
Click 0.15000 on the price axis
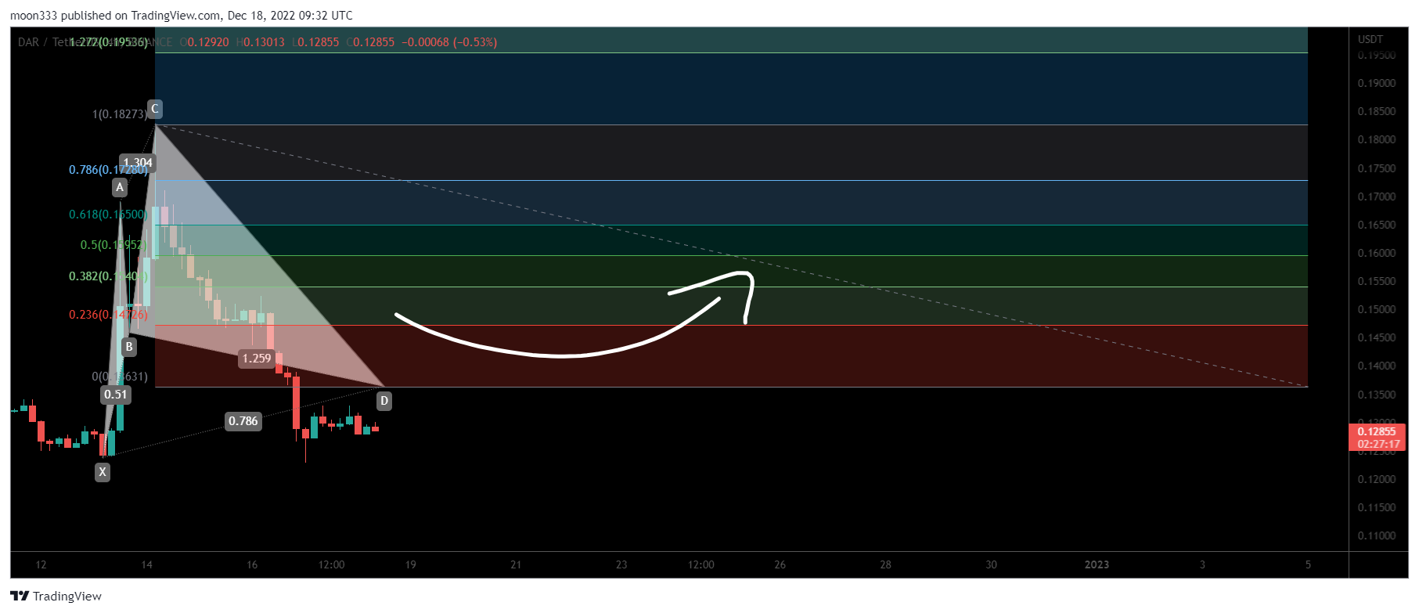pyautogui.click(x=1377, y=309)
